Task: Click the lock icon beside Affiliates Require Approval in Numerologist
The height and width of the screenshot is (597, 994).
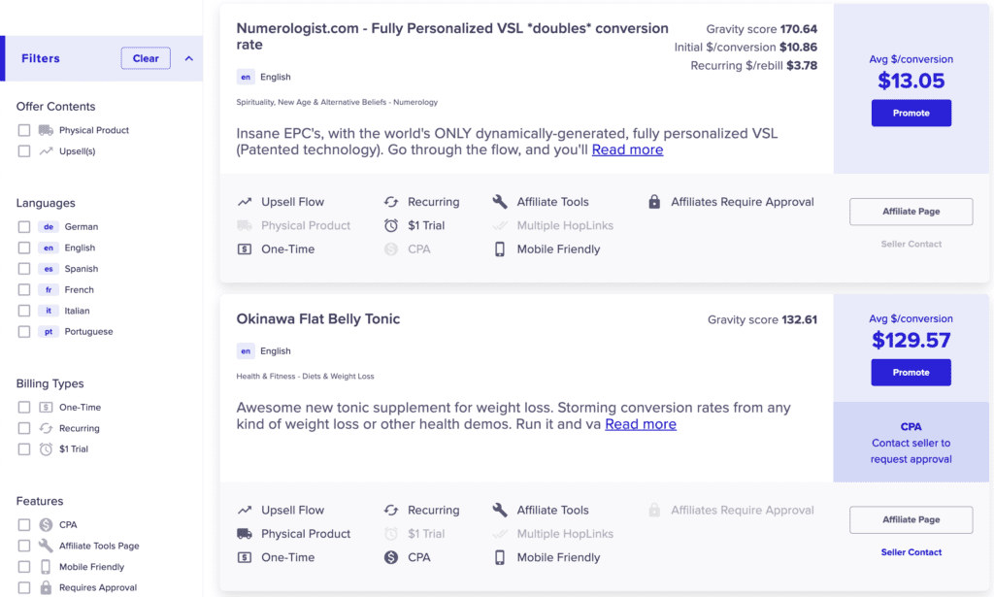Action: 654,202
